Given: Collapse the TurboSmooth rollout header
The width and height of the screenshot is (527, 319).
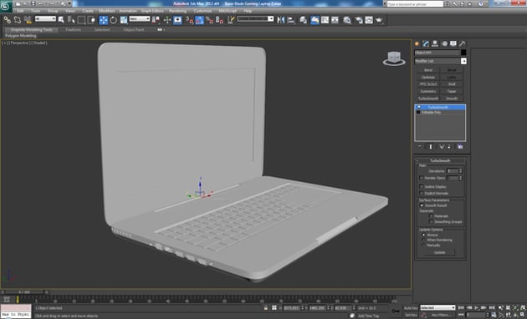Looking at the screenshot, I should pos(440,160).
